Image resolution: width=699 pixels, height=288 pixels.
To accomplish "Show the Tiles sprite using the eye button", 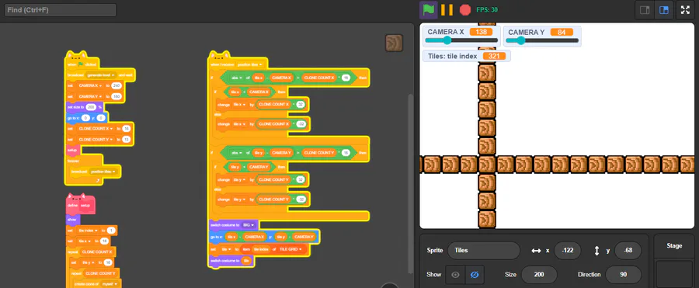I will pos(455,275).
